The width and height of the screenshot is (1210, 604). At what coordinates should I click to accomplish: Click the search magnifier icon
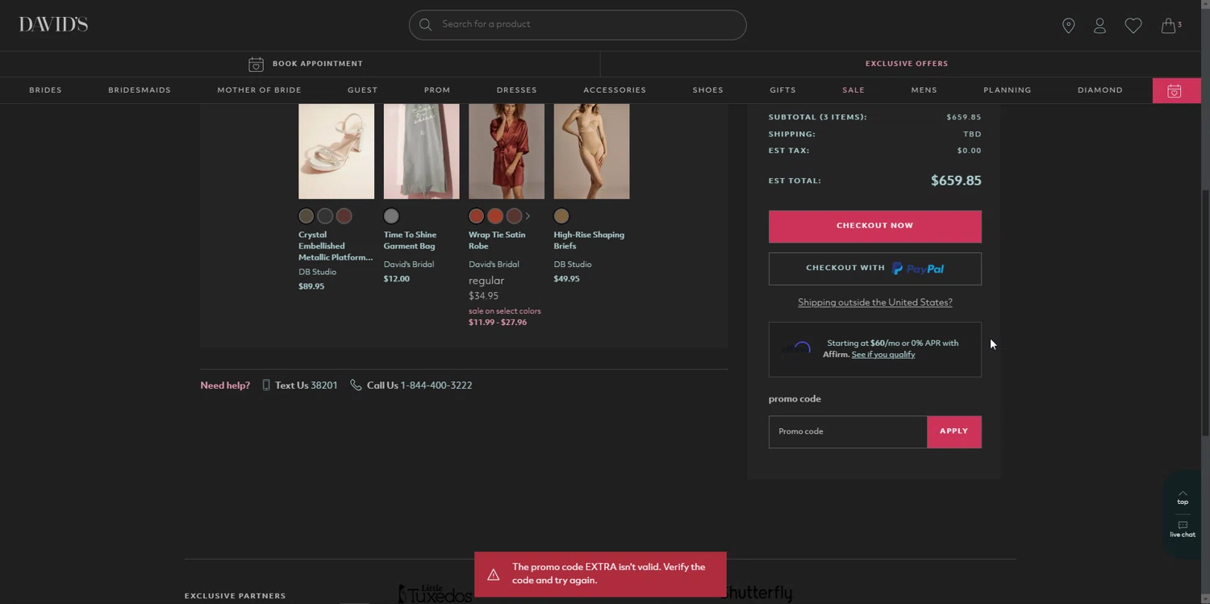pyautogui.click(x=425, y=25)
